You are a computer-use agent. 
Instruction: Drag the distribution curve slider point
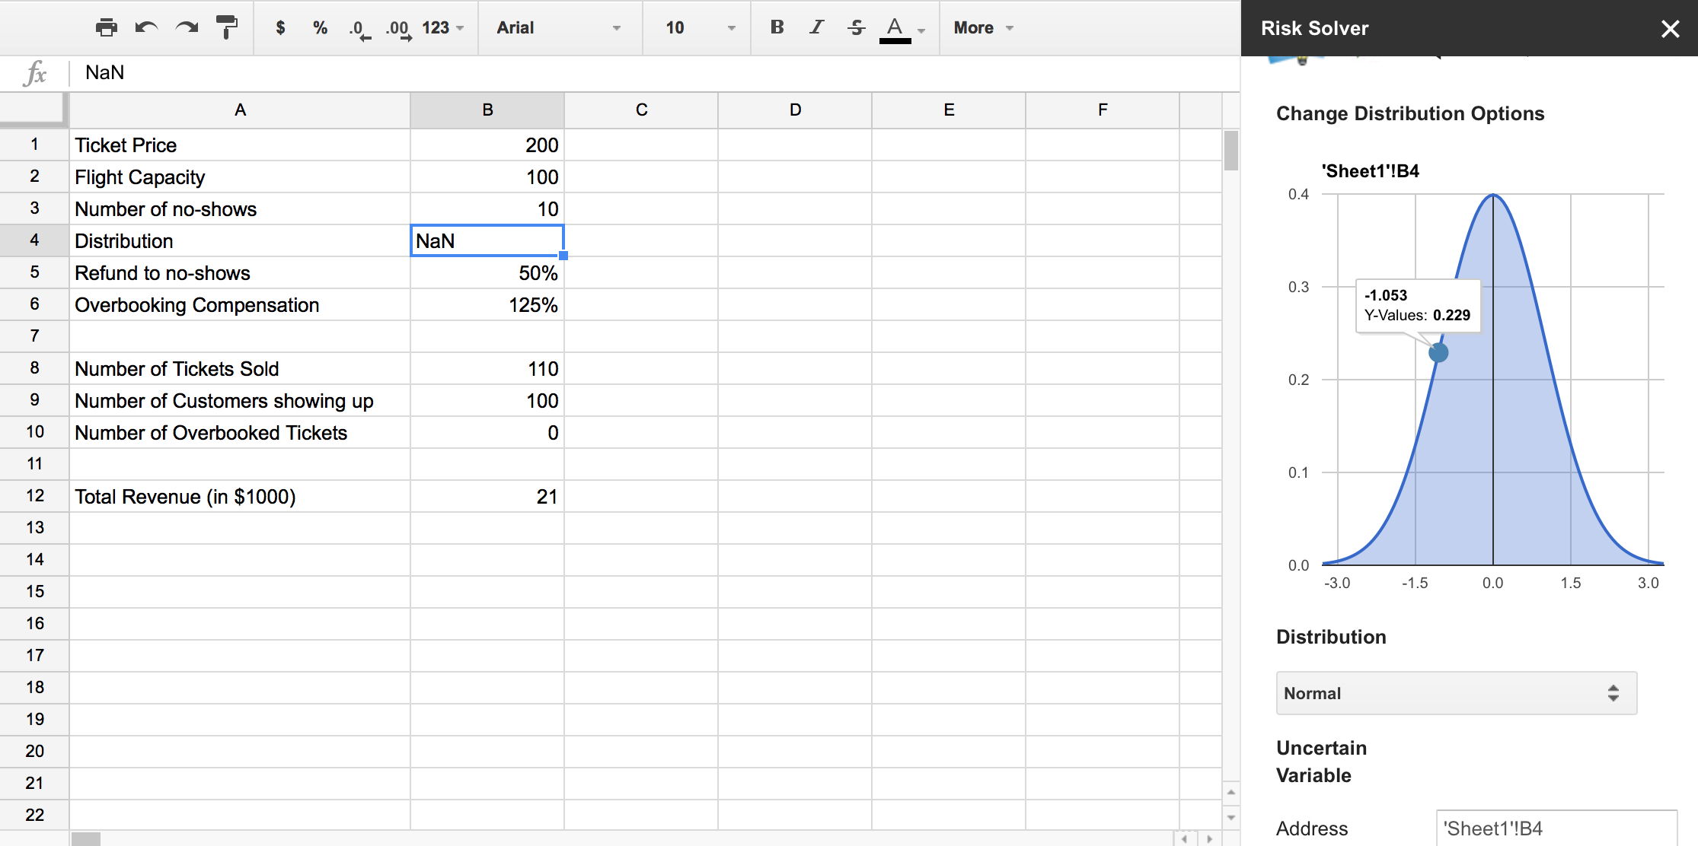coord(1438,351)
